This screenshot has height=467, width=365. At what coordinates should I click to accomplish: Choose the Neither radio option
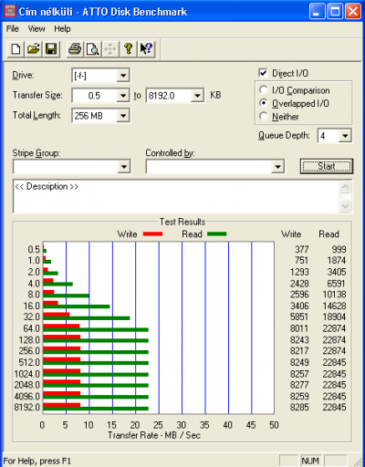coord(263,116)
